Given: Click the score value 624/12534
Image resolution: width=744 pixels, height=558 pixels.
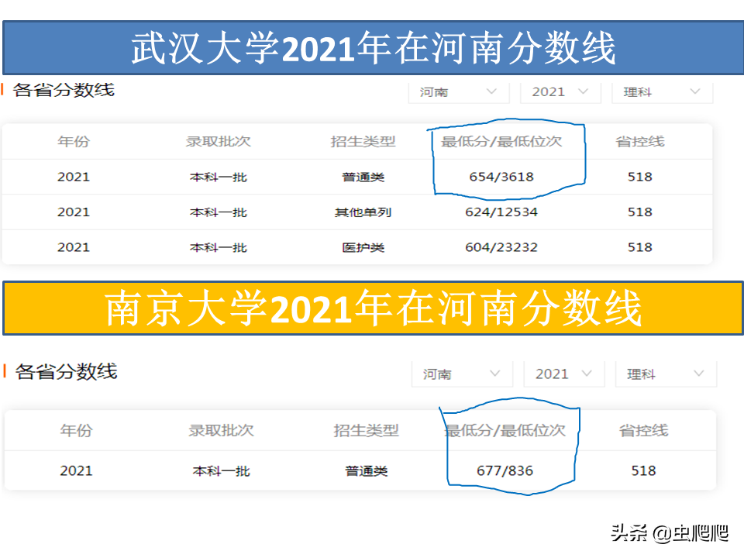Looking at the screenshot, I should click(505, 212).
